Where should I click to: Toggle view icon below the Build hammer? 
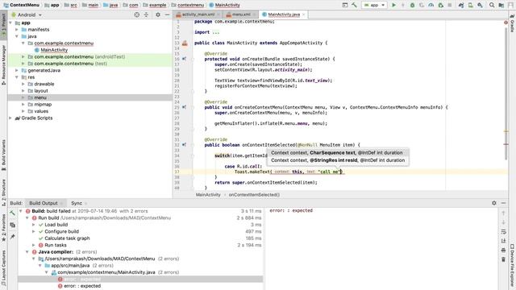13,226
